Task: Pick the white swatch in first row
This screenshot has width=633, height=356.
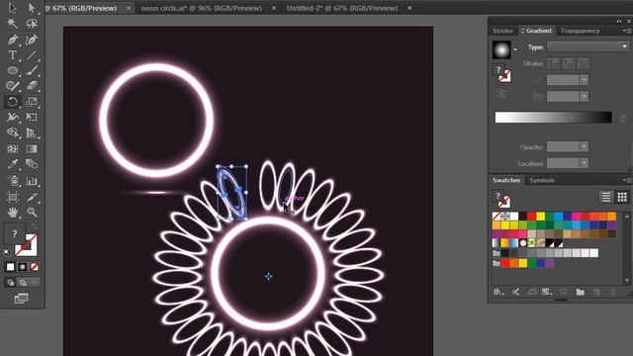Action: (514, 217)
